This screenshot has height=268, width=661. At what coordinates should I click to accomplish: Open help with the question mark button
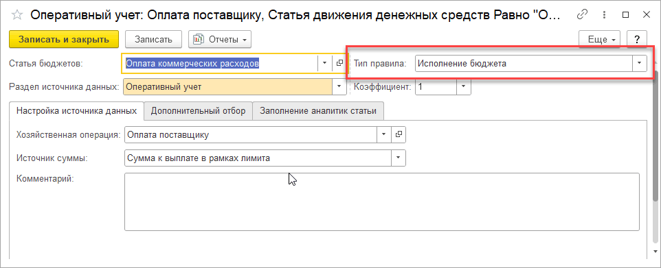636,39
